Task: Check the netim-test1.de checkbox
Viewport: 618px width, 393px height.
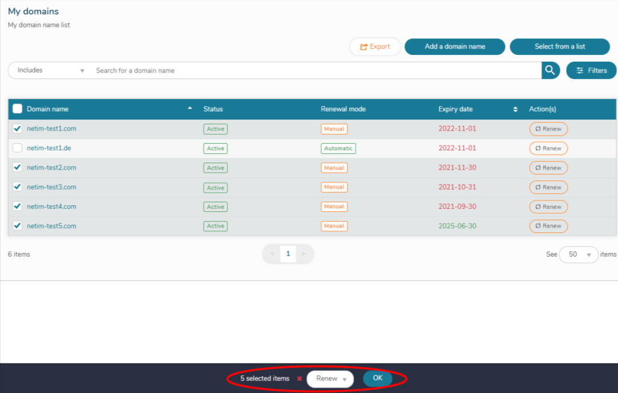Action: pyautogui.click(x=18, y=148)
